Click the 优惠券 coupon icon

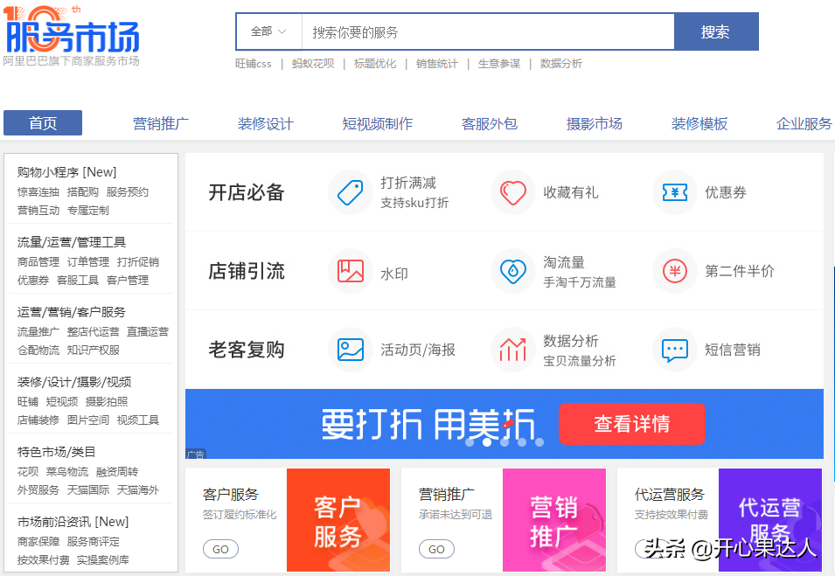(x=675, y=192)
